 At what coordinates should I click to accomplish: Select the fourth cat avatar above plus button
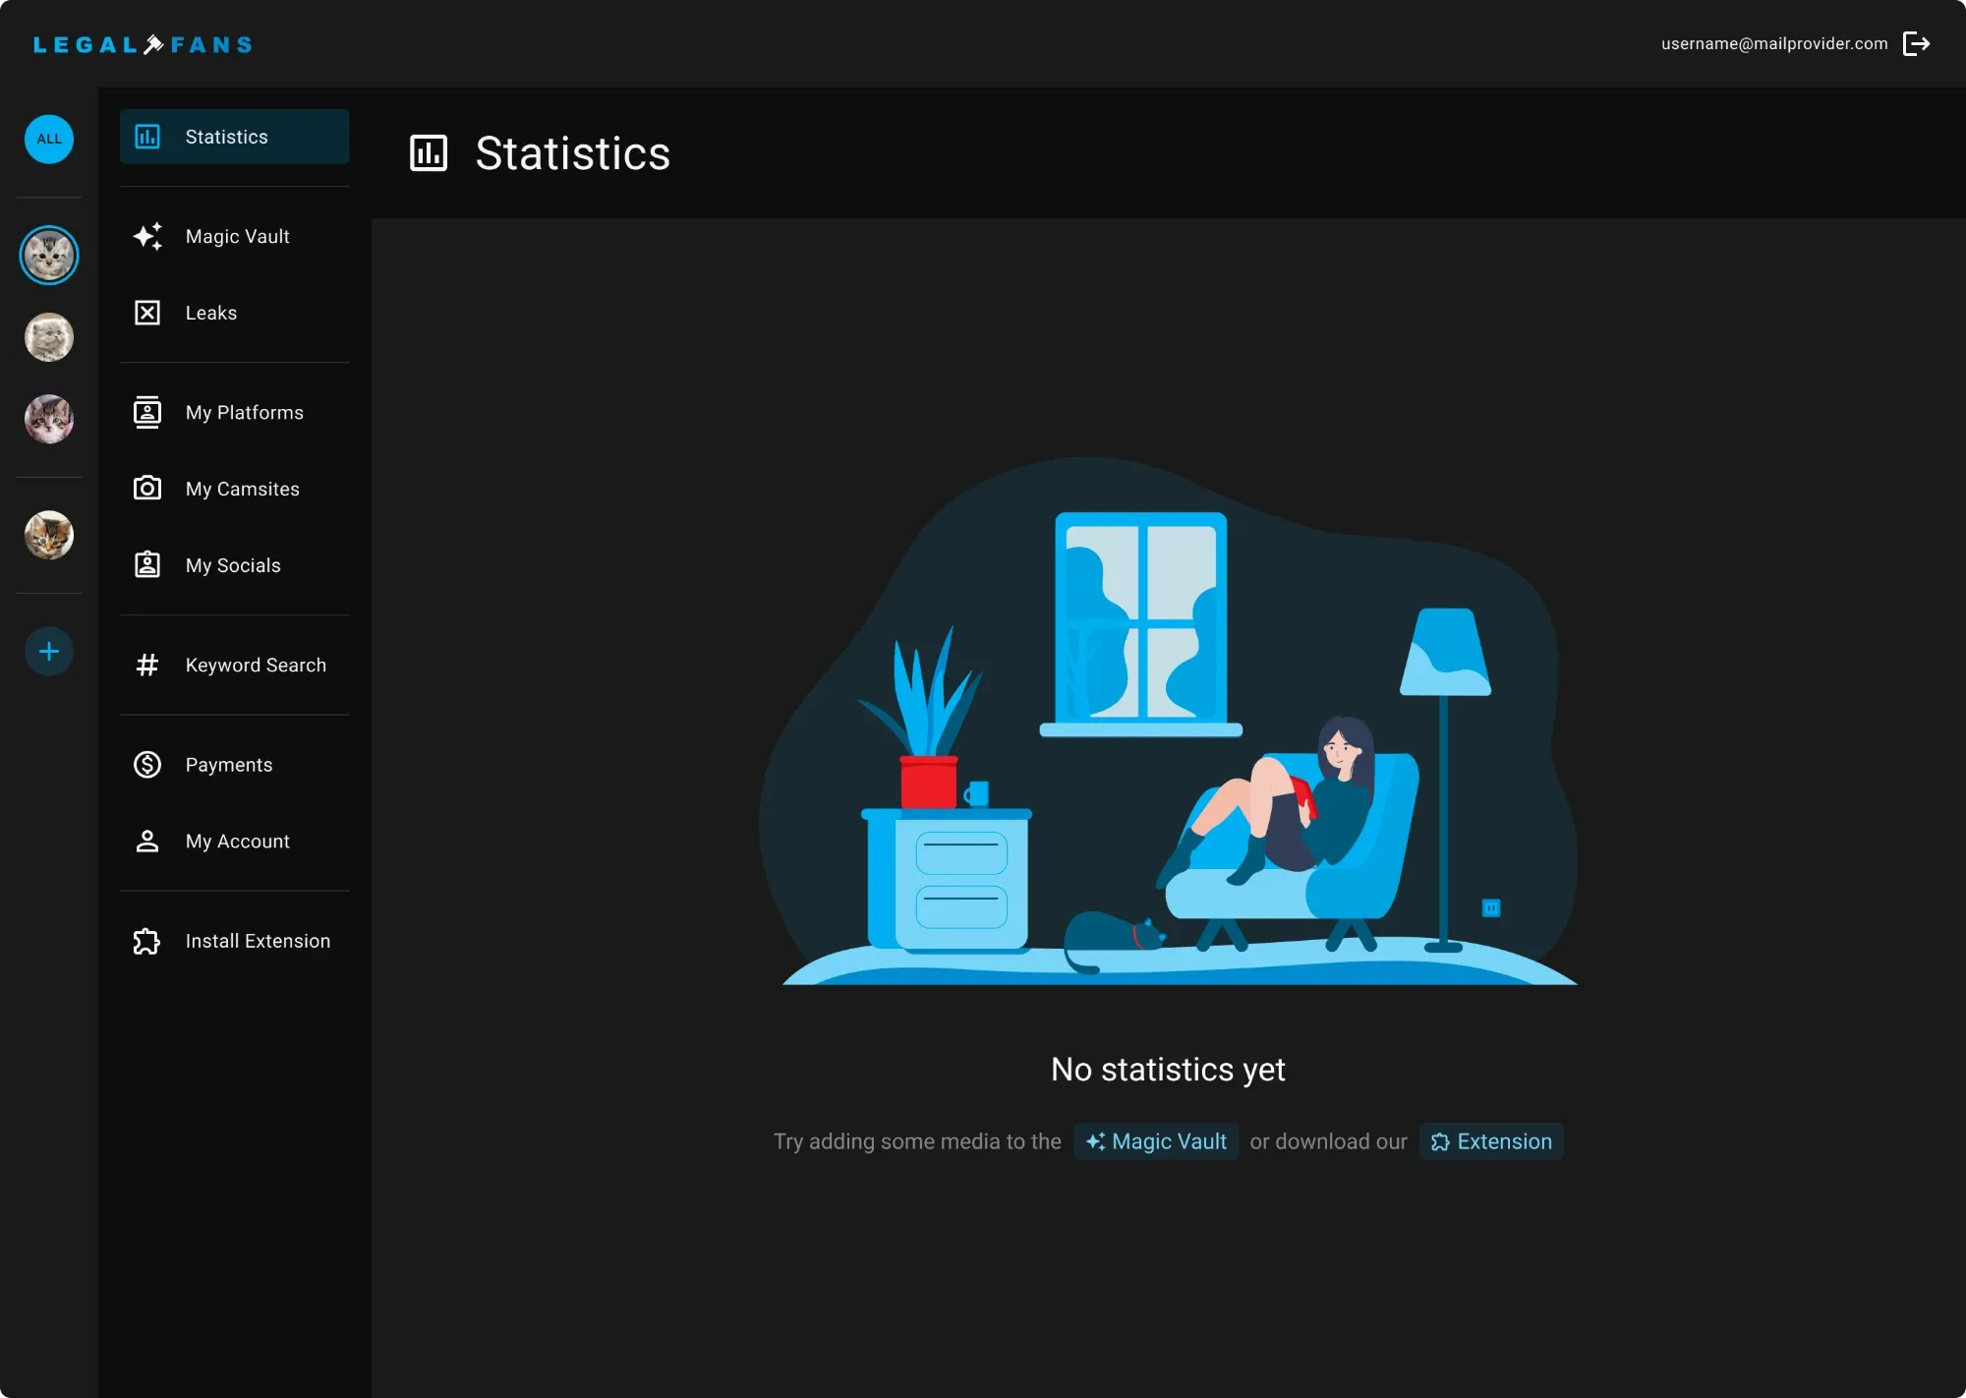(49, 535)
